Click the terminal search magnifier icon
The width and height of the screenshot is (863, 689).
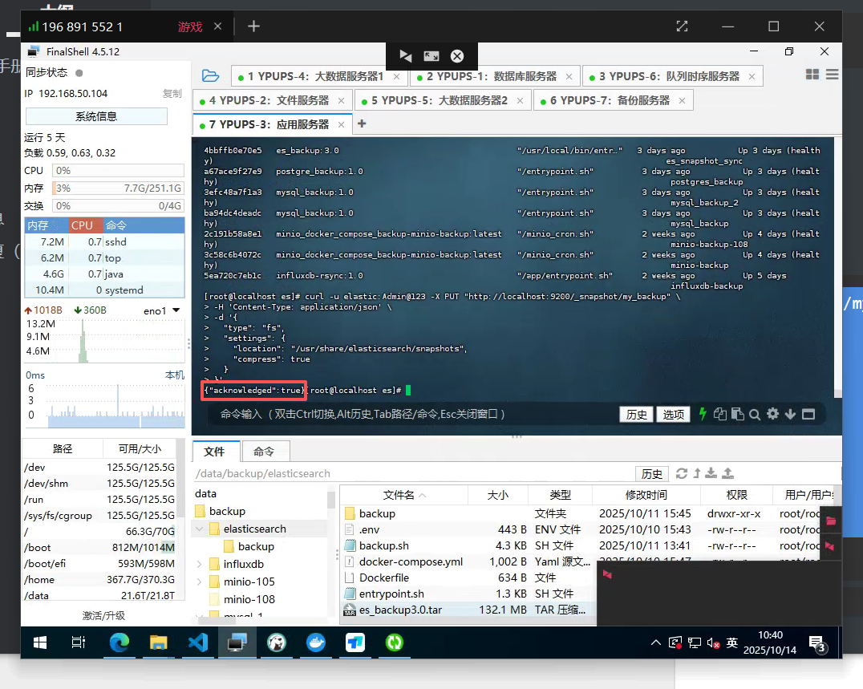pyautogui.click(x=754, y=414)
